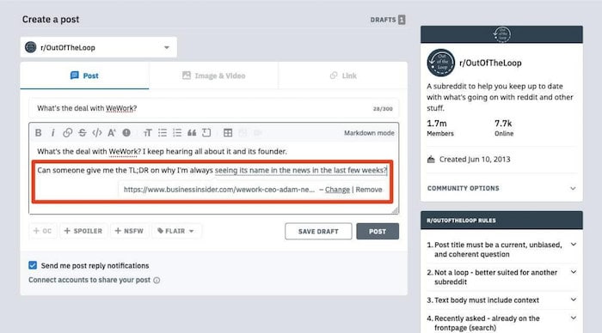This screenshot has height=333, width=602.
Task: Insert inline code formatting
Action: click(96, 133)
